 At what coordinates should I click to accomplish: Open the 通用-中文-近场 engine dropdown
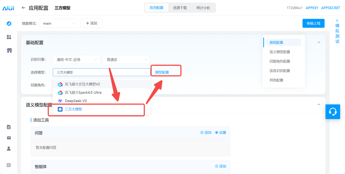coord(77,59)
